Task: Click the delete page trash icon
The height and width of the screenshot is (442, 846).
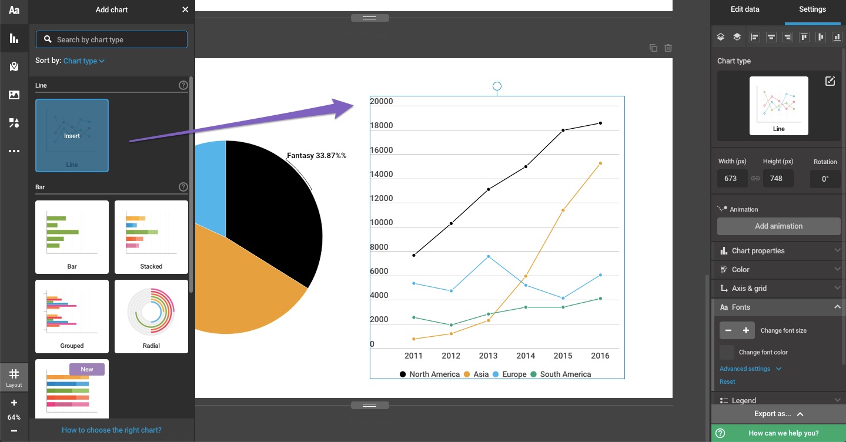Action: pyautogui.click(x=668, y=48)
